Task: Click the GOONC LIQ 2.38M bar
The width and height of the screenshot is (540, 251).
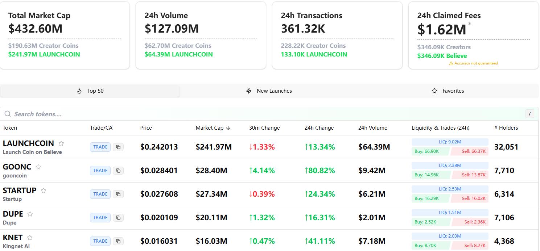Action: click(450, 166)
